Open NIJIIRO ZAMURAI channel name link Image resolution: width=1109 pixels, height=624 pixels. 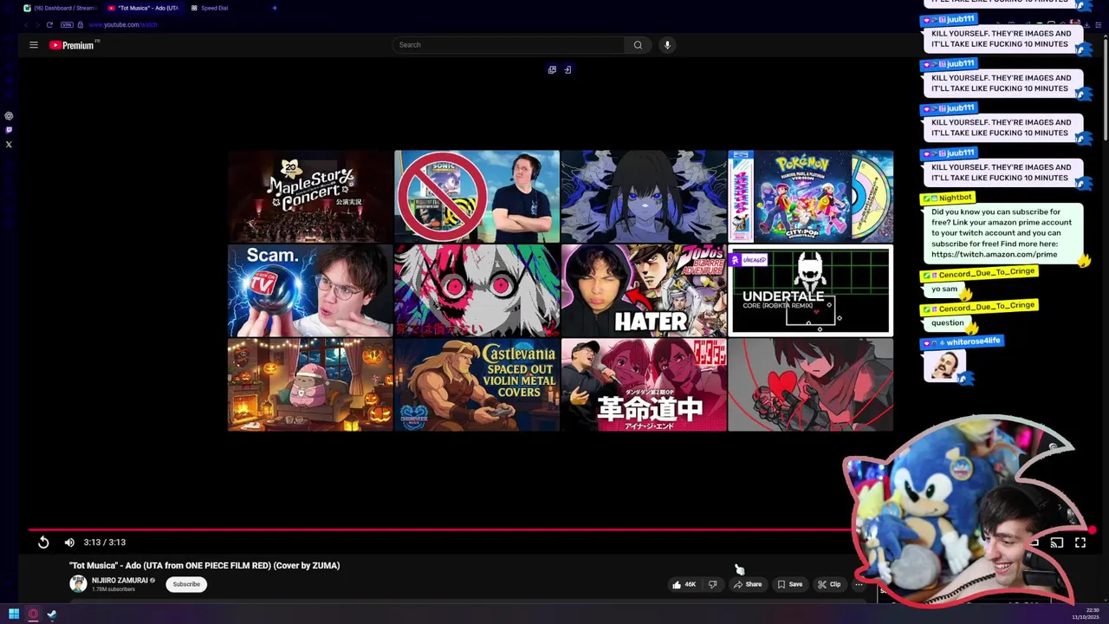[x=120, y=581]
